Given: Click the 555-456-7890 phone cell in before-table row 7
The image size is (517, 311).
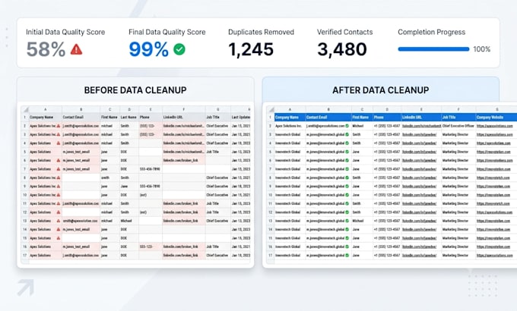Looking at the screenshot, I should pos(150,169).
